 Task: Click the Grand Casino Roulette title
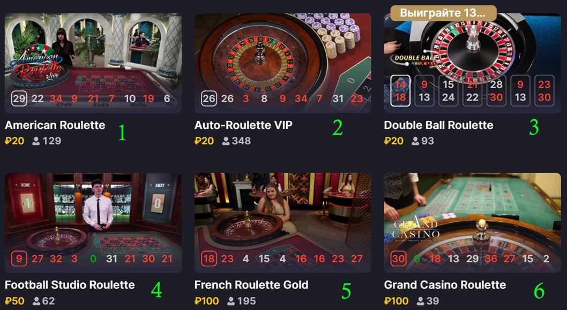[445, 285]
